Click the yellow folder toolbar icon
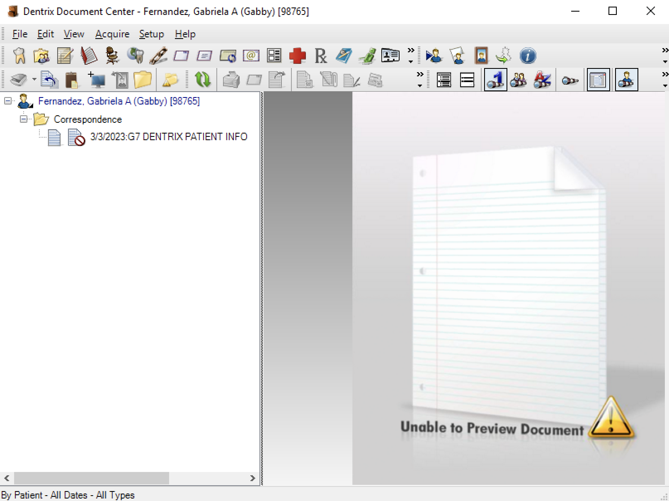 [x=142, y=80]
